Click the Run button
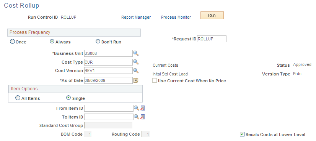This screenshot has height=141, width=316. (x=212, y=15)
